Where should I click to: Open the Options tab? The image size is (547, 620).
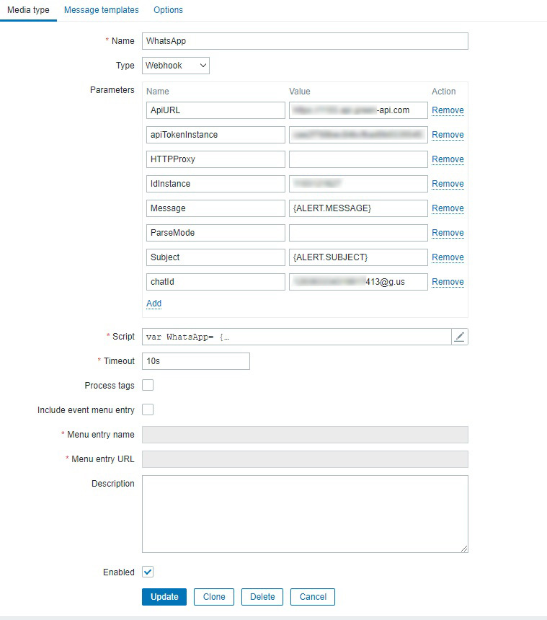(168, 9)
